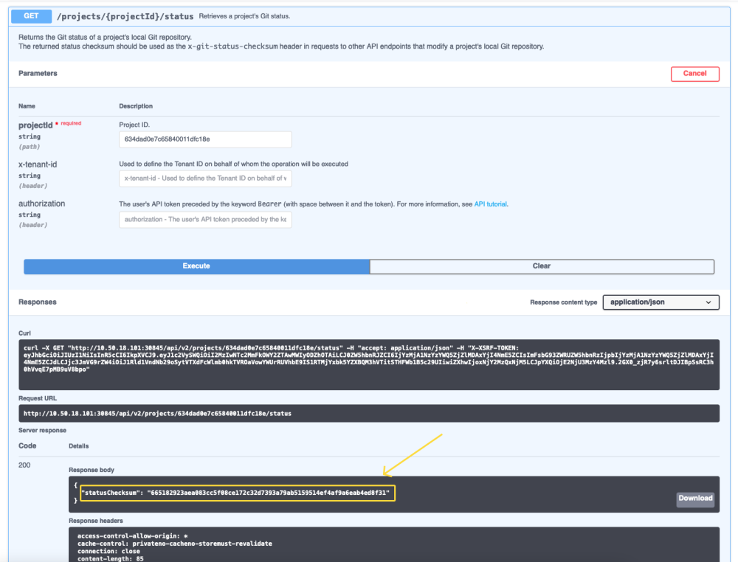This screenshot has height=562, width=738.
Task: Cancel the try-it-out mode
Action: coord(694,74)
